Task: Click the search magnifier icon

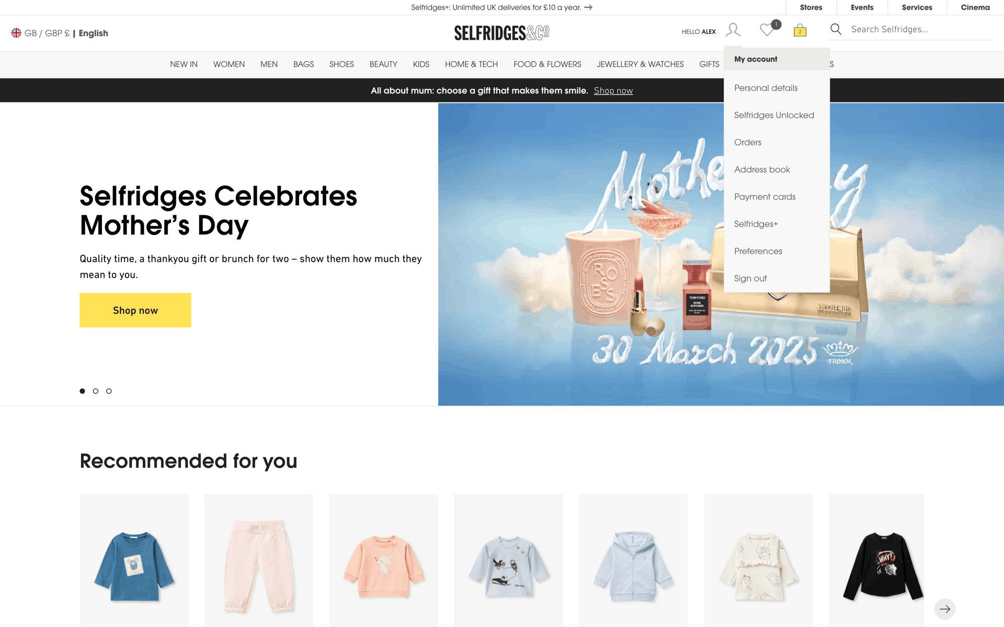Action: 836,29
